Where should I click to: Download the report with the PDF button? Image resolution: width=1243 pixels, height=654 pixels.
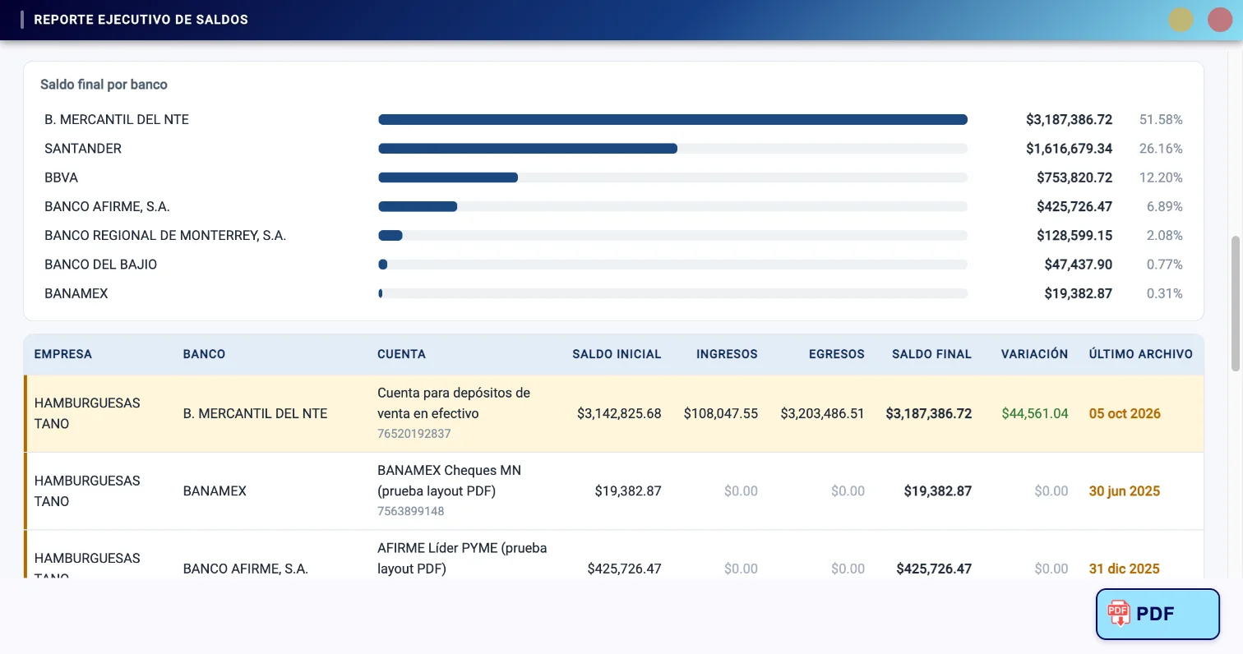(x=1158, y=614)
